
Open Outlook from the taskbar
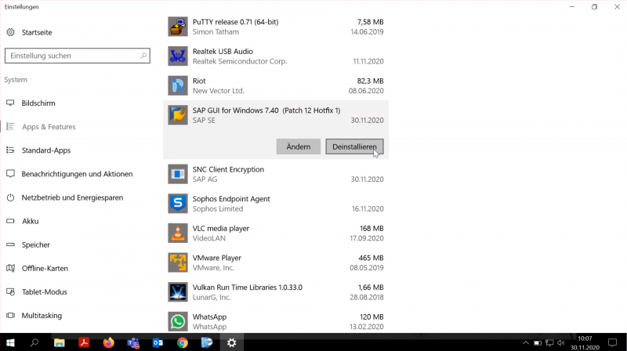click(x=158, y=342)
